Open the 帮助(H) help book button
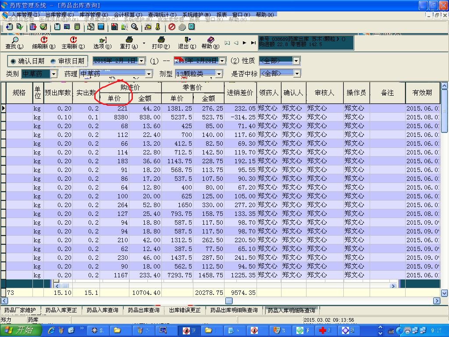449x337 pixels. [210, 43]
